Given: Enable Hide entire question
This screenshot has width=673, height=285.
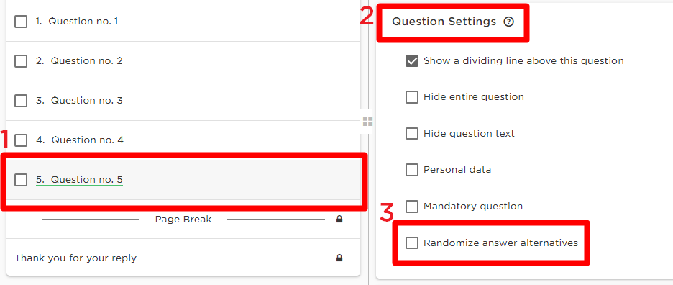Looking at the screenshot, I should (411, 97).
